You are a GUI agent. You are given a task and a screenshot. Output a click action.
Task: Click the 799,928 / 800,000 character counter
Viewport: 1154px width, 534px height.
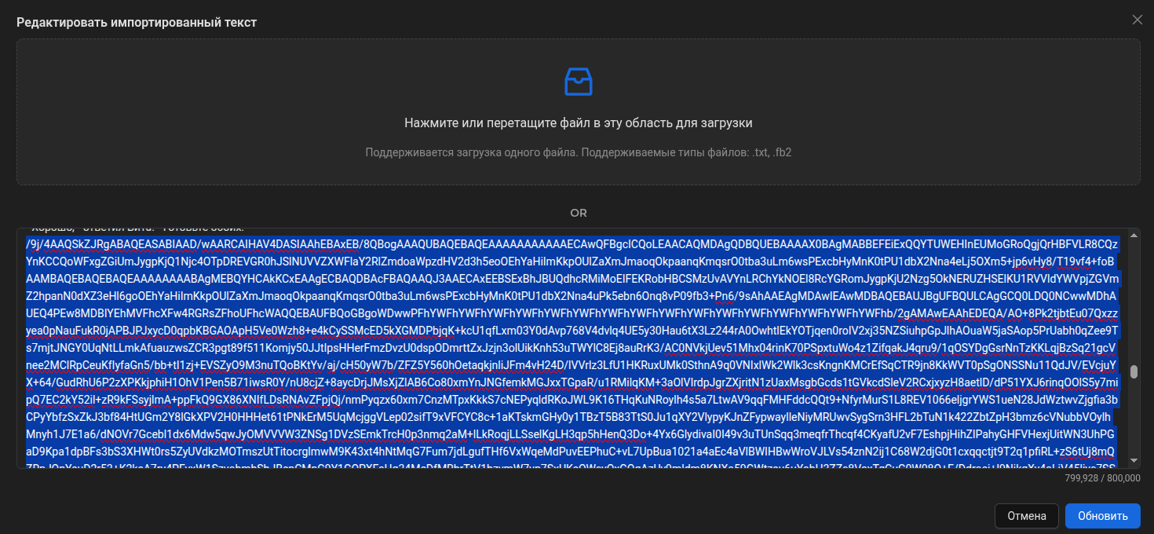[x=1102, y=477]
